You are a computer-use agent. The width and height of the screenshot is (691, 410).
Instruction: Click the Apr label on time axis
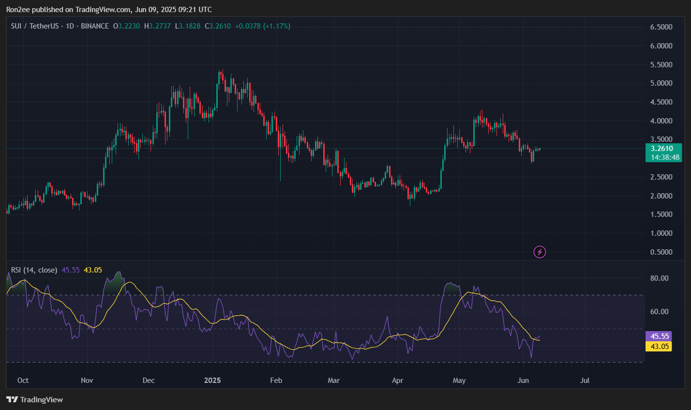point(397,380)
